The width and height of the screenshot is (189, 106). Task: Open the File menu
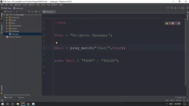(2, 5)
